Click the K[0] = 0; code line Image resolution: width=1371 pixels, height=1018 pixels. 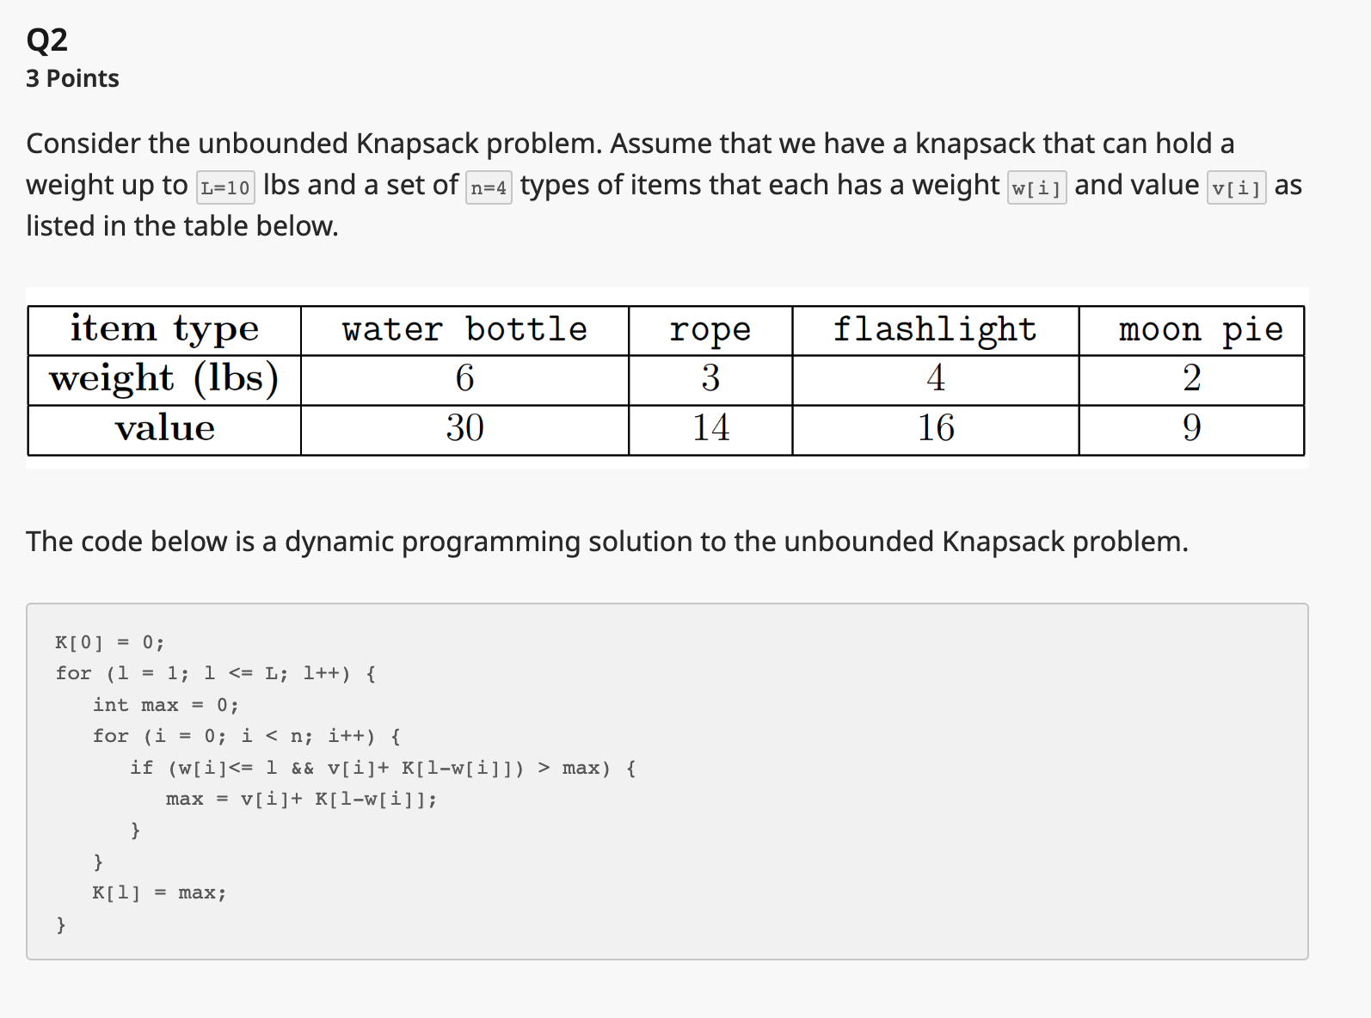pos(109,642)
